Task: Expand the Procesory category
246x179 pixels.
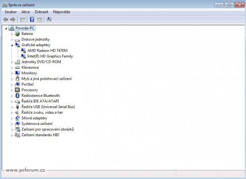Action: pos(12,90)
